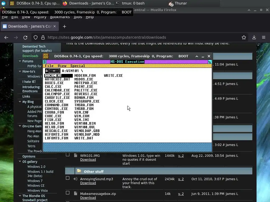Open the Special menu in MS-DOS Executive
Screen dimensions: 270x202
coord(78,66)
